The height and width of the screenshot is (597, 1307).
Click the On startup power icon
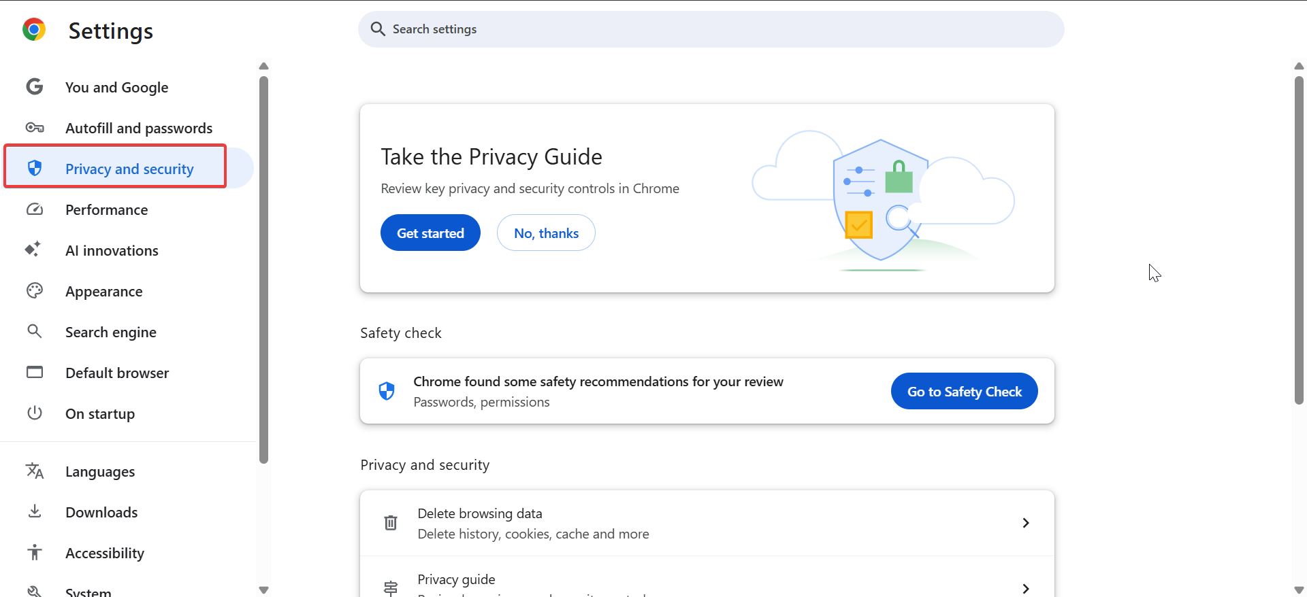pos(35,413)
